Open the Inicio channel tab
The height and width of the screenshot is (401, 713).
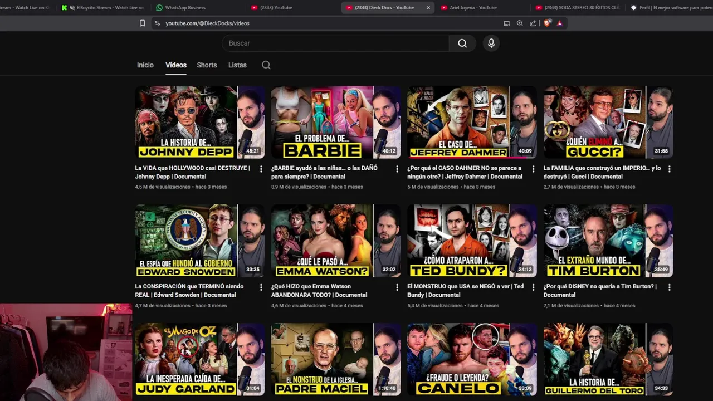(x=145, y=65)
